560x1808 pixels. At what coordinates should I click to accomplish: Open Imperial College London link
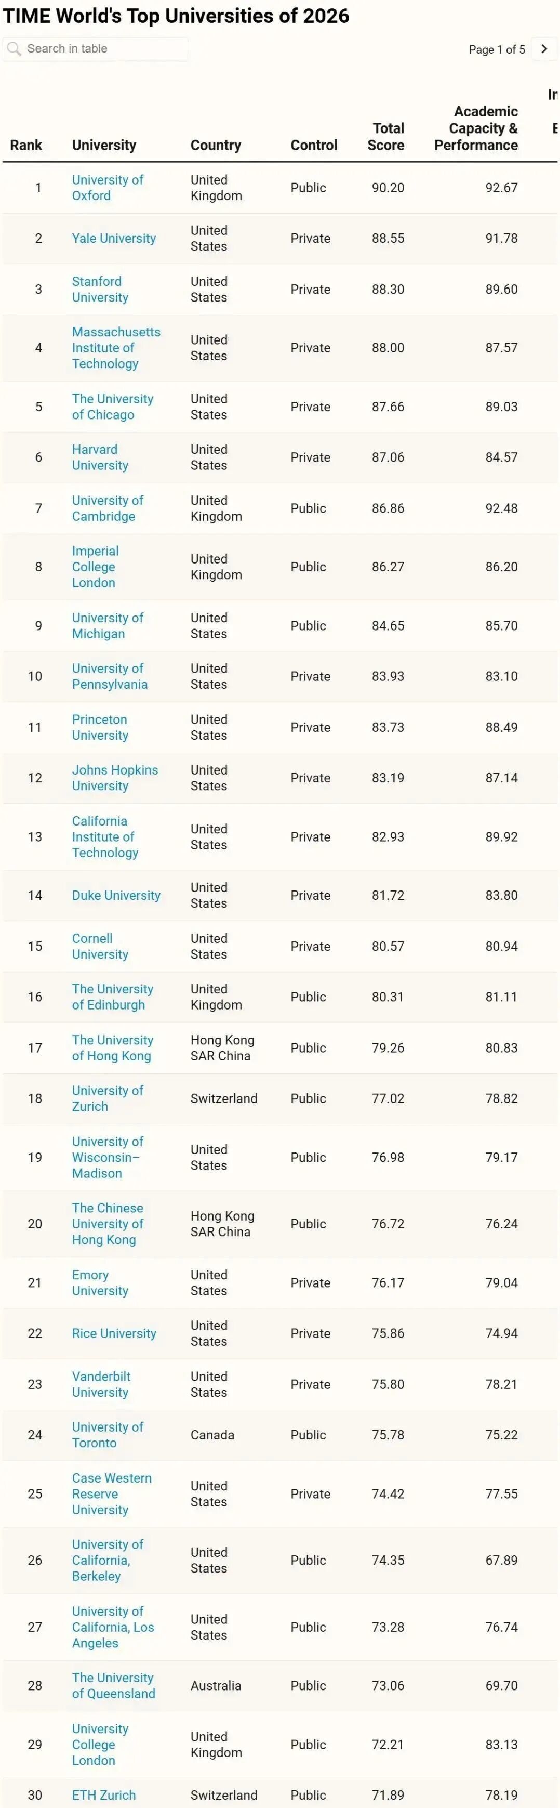coord(95,567)
